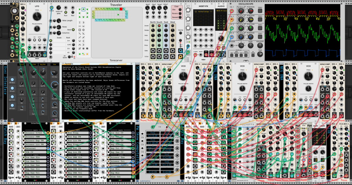Select the north arrow in Traveler direction pad
352x185 pixels.
(83, 9)
